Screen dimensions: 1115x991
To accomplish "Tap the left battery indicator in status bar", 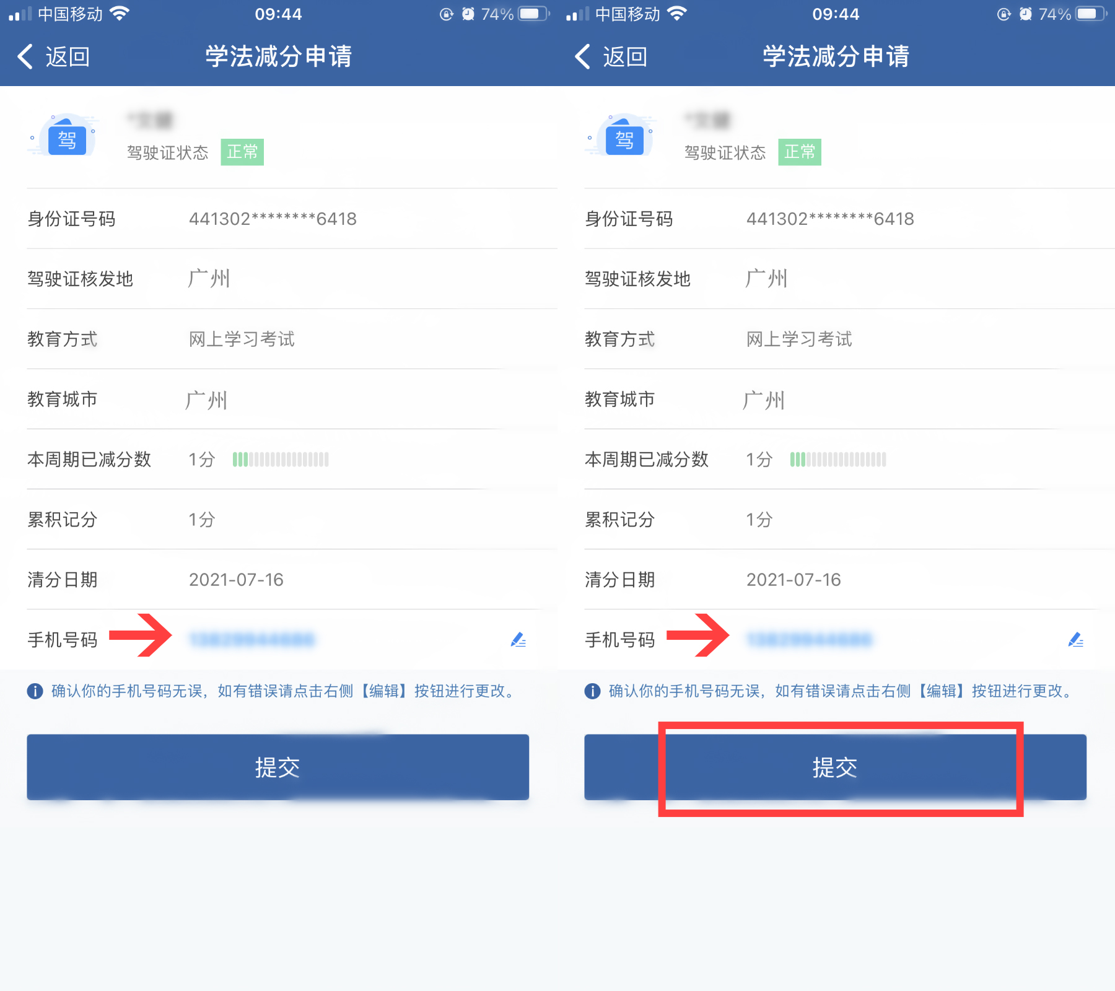I will click(x=534, y=14).
